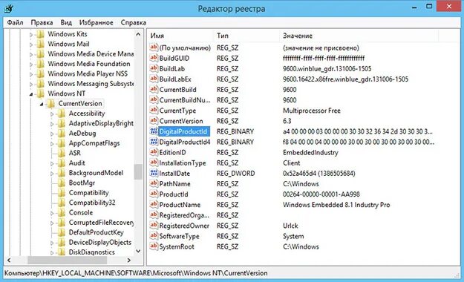Click the string icon beside BuildLabEx
The width and height of the screenshot is (464, 282).
pos(154,79)
